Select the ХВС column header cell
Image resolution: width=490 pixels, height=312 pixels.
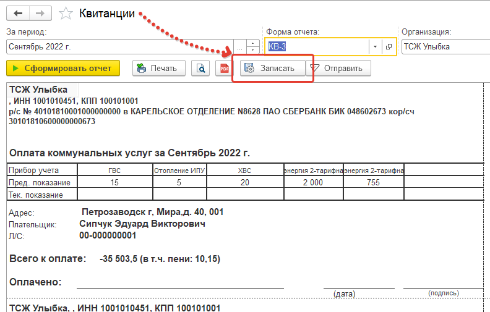244,171
